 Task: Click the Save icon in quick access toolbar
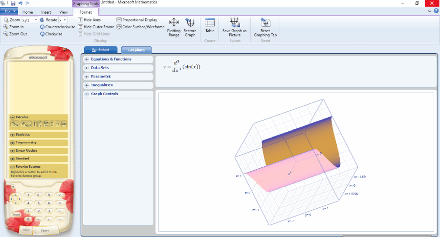13,3
